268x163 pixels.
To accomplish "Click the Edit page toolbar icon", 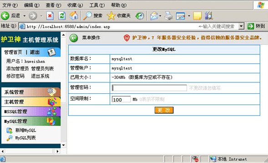I will (x=181, y=16).
